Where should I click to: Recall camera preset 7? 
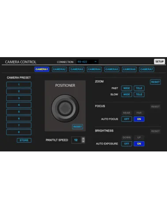[x=19, y=125]
